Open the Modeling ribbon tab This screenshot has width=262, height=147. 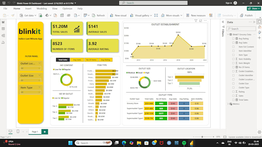coord(42,8)
